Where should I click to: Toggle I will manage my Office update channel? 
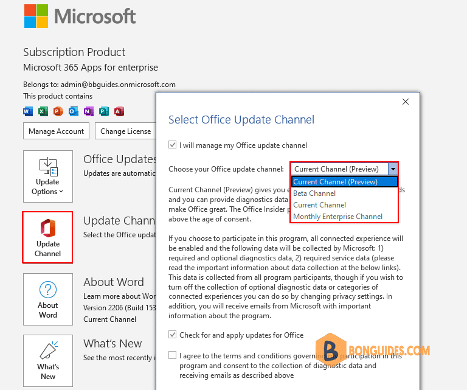click(173, 145)
